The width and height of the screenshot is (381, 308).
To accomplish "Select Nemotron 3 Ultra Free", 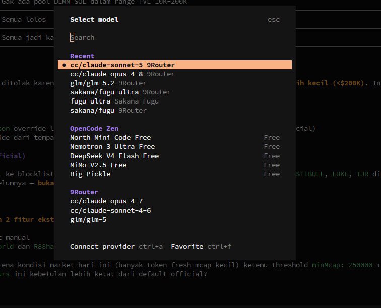I will [175, 146].
